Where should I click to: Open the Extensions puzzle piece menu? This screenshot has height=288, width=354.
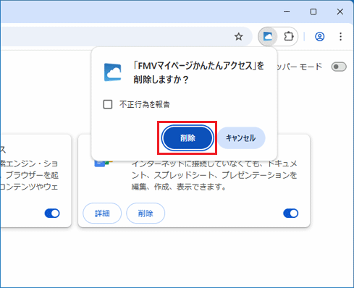[x=288, y=37]
